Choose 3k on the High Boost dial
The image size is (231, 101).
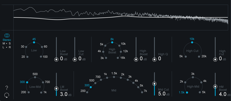click(x=106, y=58)
